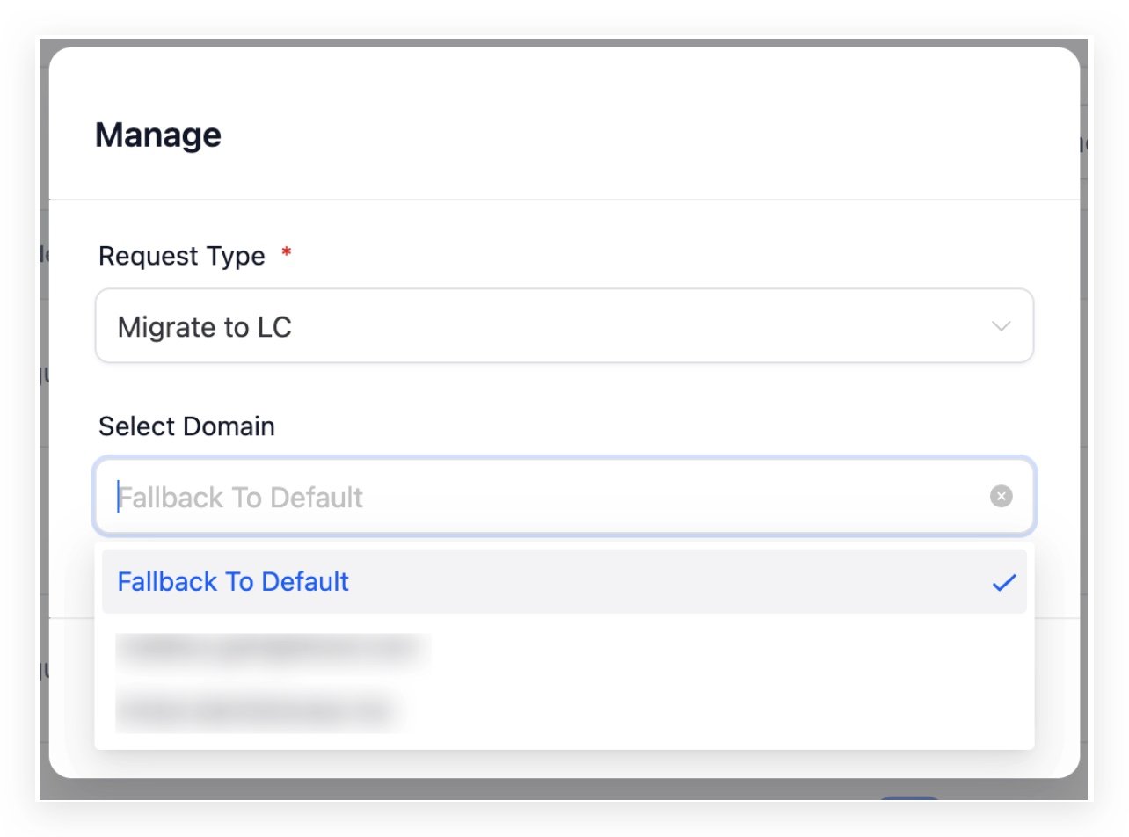This screenshot has width=1129, height=837.
Task: Click the dimmed backdrop left of the dialog
Action: (x=43, y=440)
